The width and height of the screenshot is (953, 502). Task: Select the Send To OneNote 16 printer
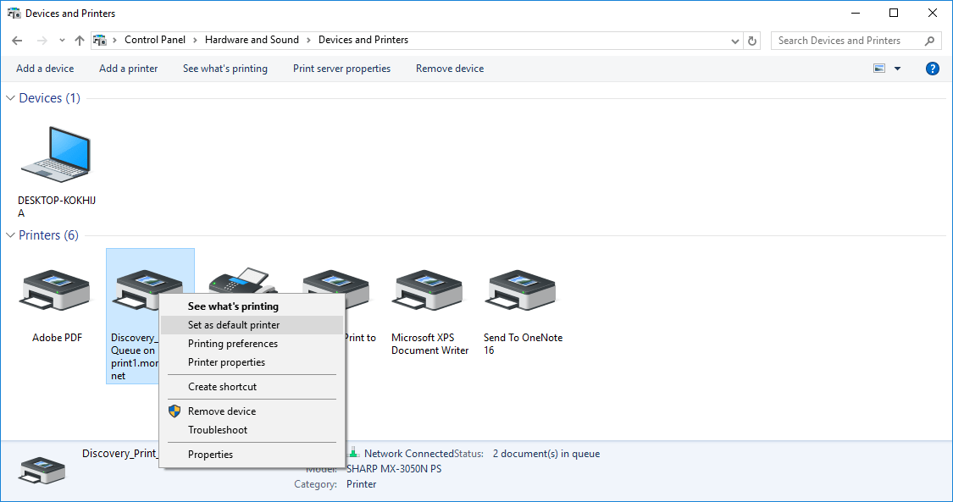point(521,290)
